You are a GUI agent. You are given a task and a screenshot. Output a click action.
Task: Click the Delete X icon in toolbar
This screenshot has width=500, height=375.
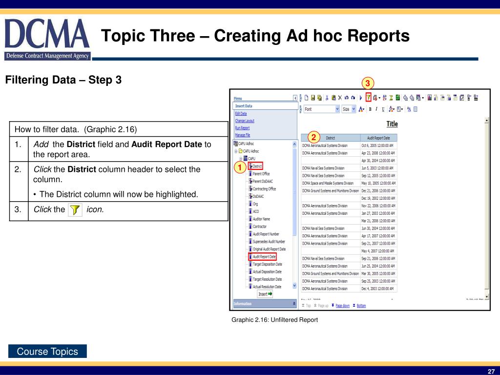tap(340, 98)
